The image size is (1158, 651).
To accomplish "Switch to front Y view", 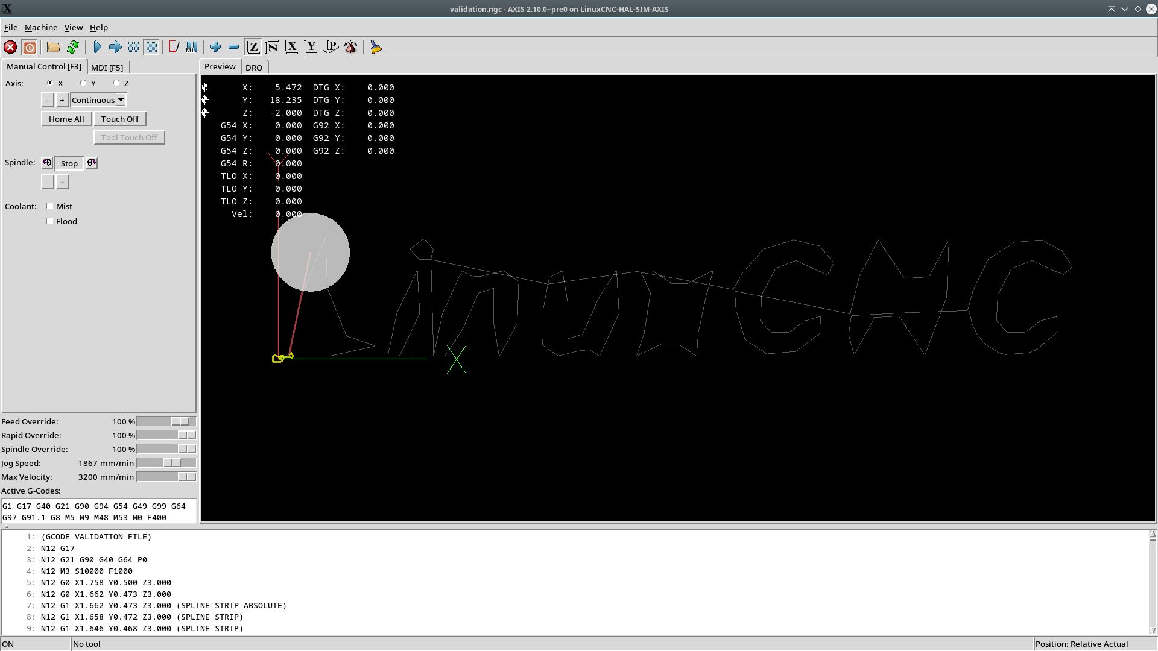I will tap(311, 47).
